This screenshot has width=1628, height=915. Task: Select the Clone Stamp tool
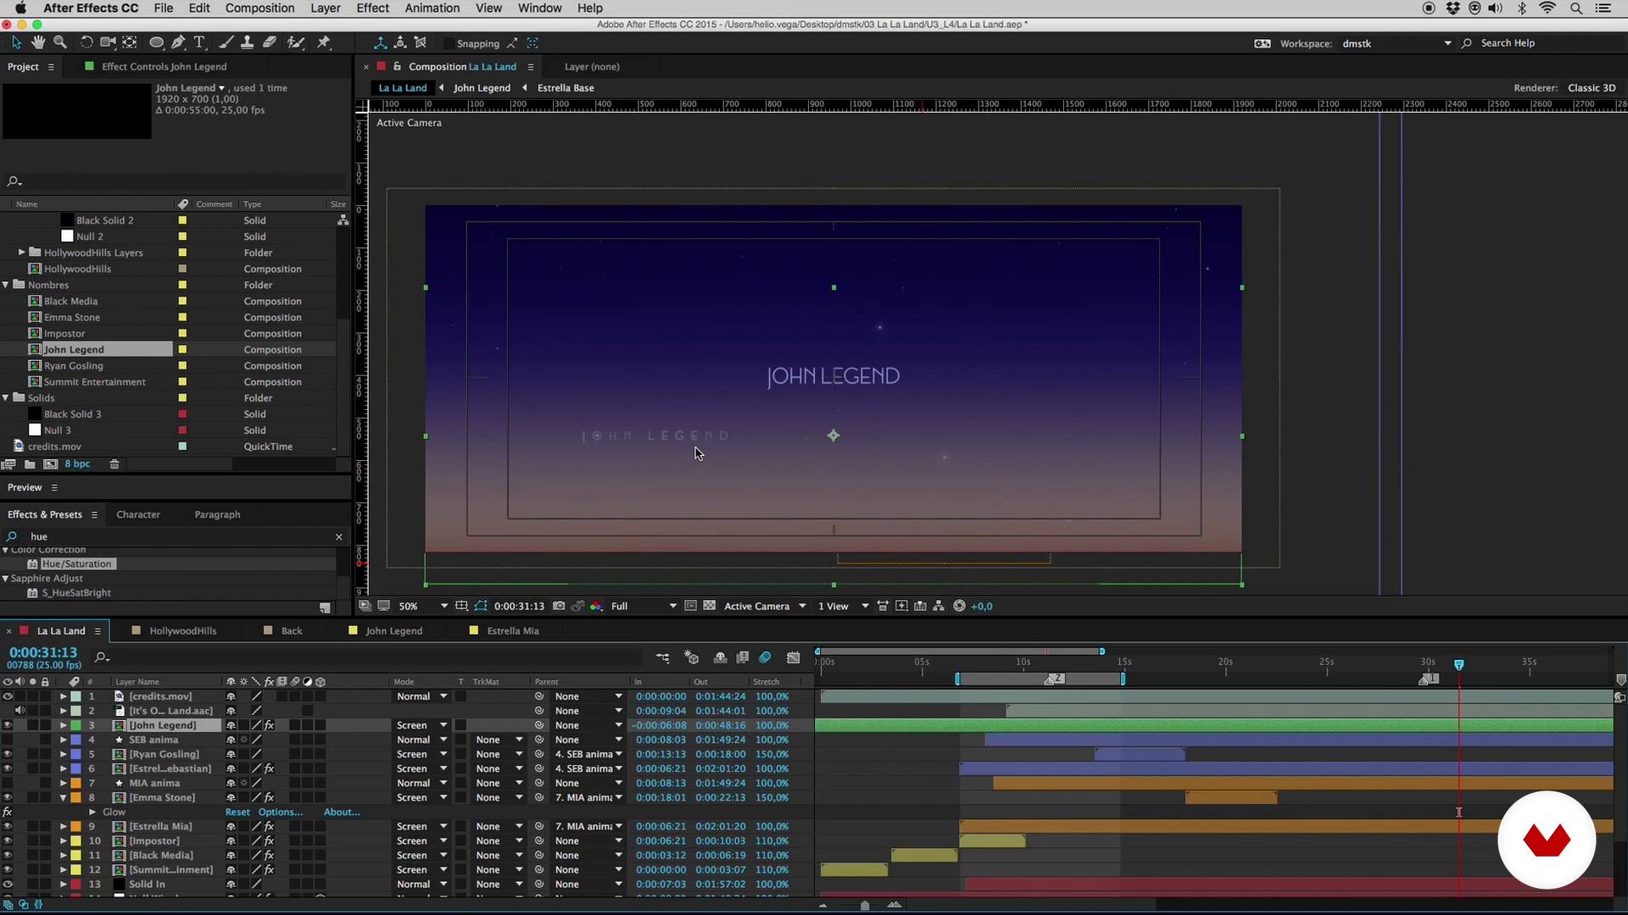coord(247,42)
